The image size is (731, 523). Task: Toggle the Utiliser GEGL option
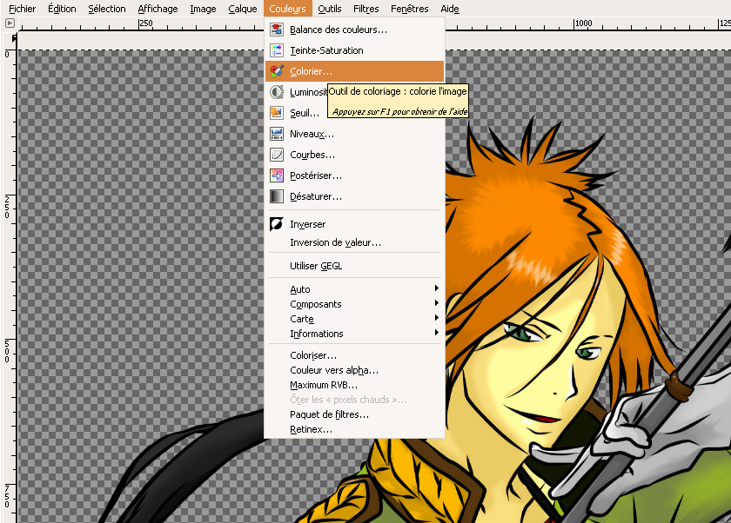pyautogui.click(x=316, y=266)
